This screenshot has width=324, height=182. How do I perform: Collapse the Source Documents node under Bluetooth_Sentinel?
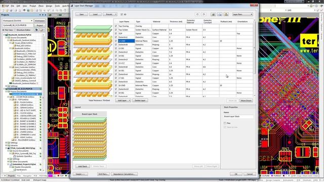pyautogui.click(x=6, y=37)
